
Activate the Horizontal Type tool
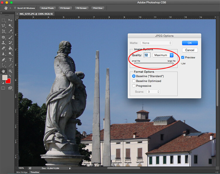[11, 60]
